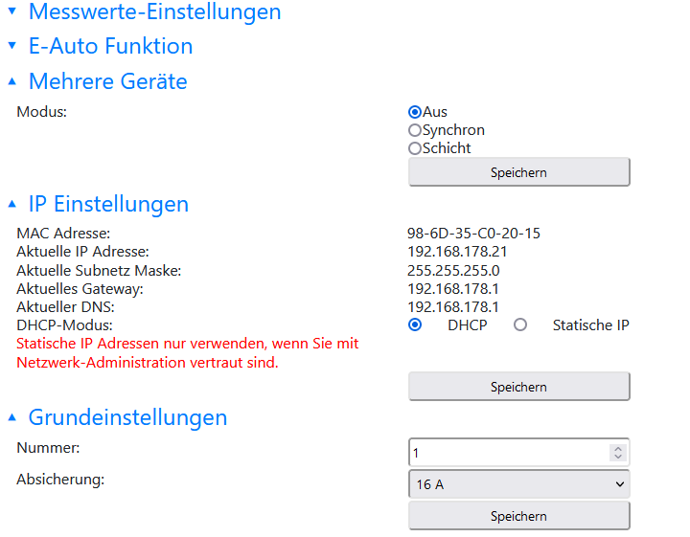Click the Messwerte-Einstellungen heading
Image resolution: width=690 pixels, height=537 pixels.
pyautogui.click(x=155, y=12)
